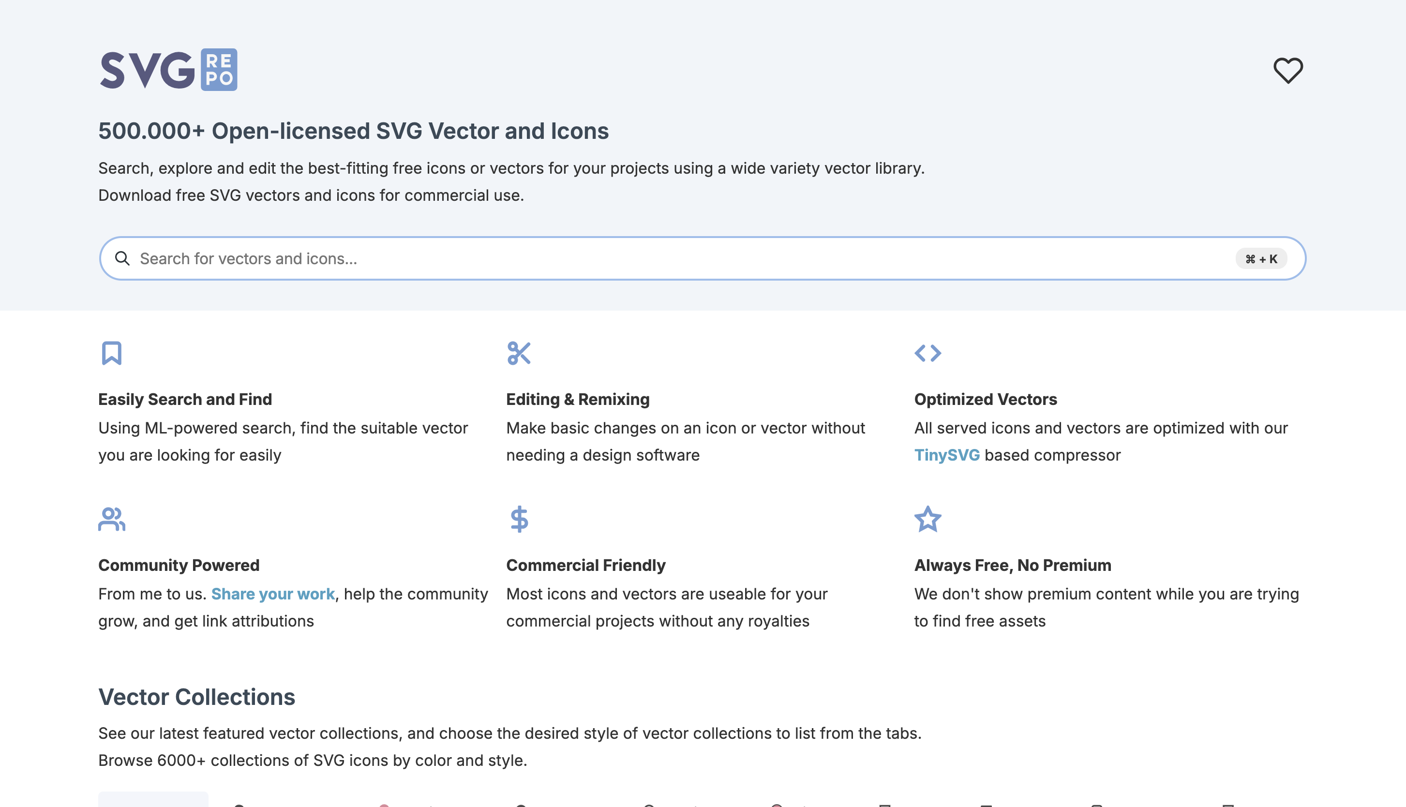Click the code brackets icon above Optimized Vectors
This screenshot has width=1406, height=807.
click(x=929, y=353)
